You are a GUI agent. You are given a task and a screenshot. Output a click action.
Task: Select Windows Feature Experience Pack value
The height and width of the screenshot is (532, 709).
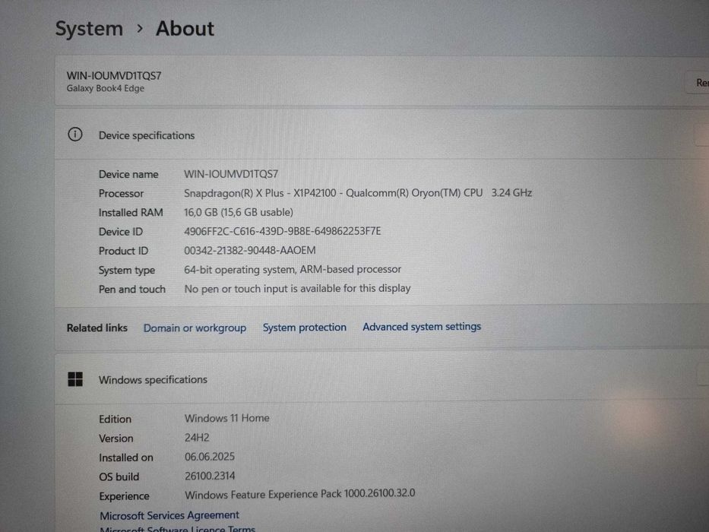(x=300, y=494)
